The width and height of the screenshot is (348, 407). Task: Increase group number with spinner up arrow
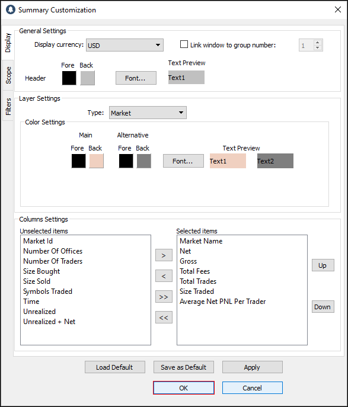(317, 43)
